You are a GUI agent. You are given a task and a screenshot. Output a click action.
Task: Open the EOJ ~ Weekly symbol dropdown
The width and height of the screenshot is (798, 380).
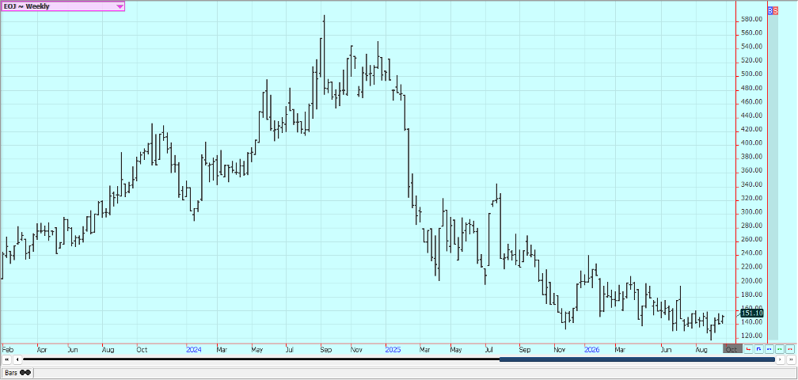pyautogui.click(x=63, y=6)
